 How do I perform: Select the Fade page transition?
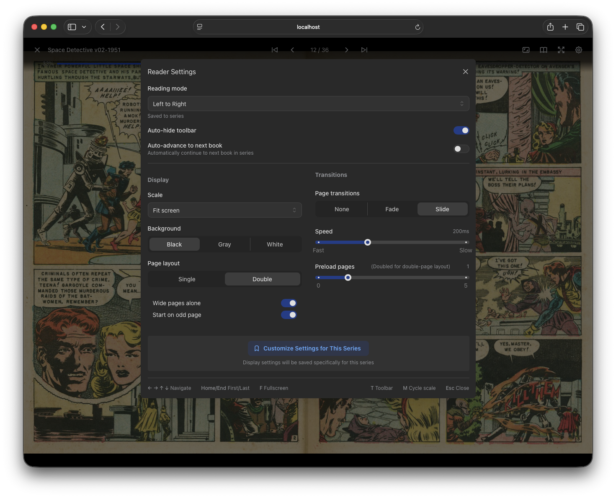[392, 209]
